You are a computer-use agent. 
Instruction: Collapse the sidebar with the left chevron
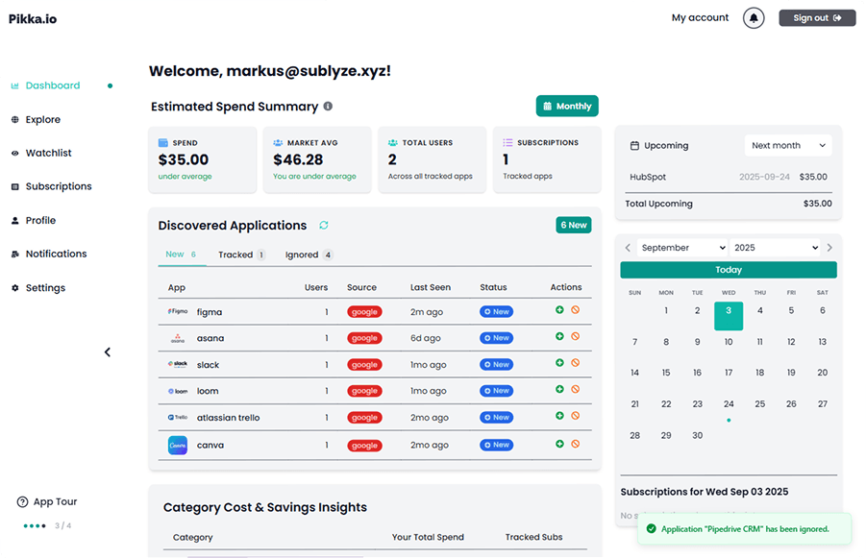point(108,352)
